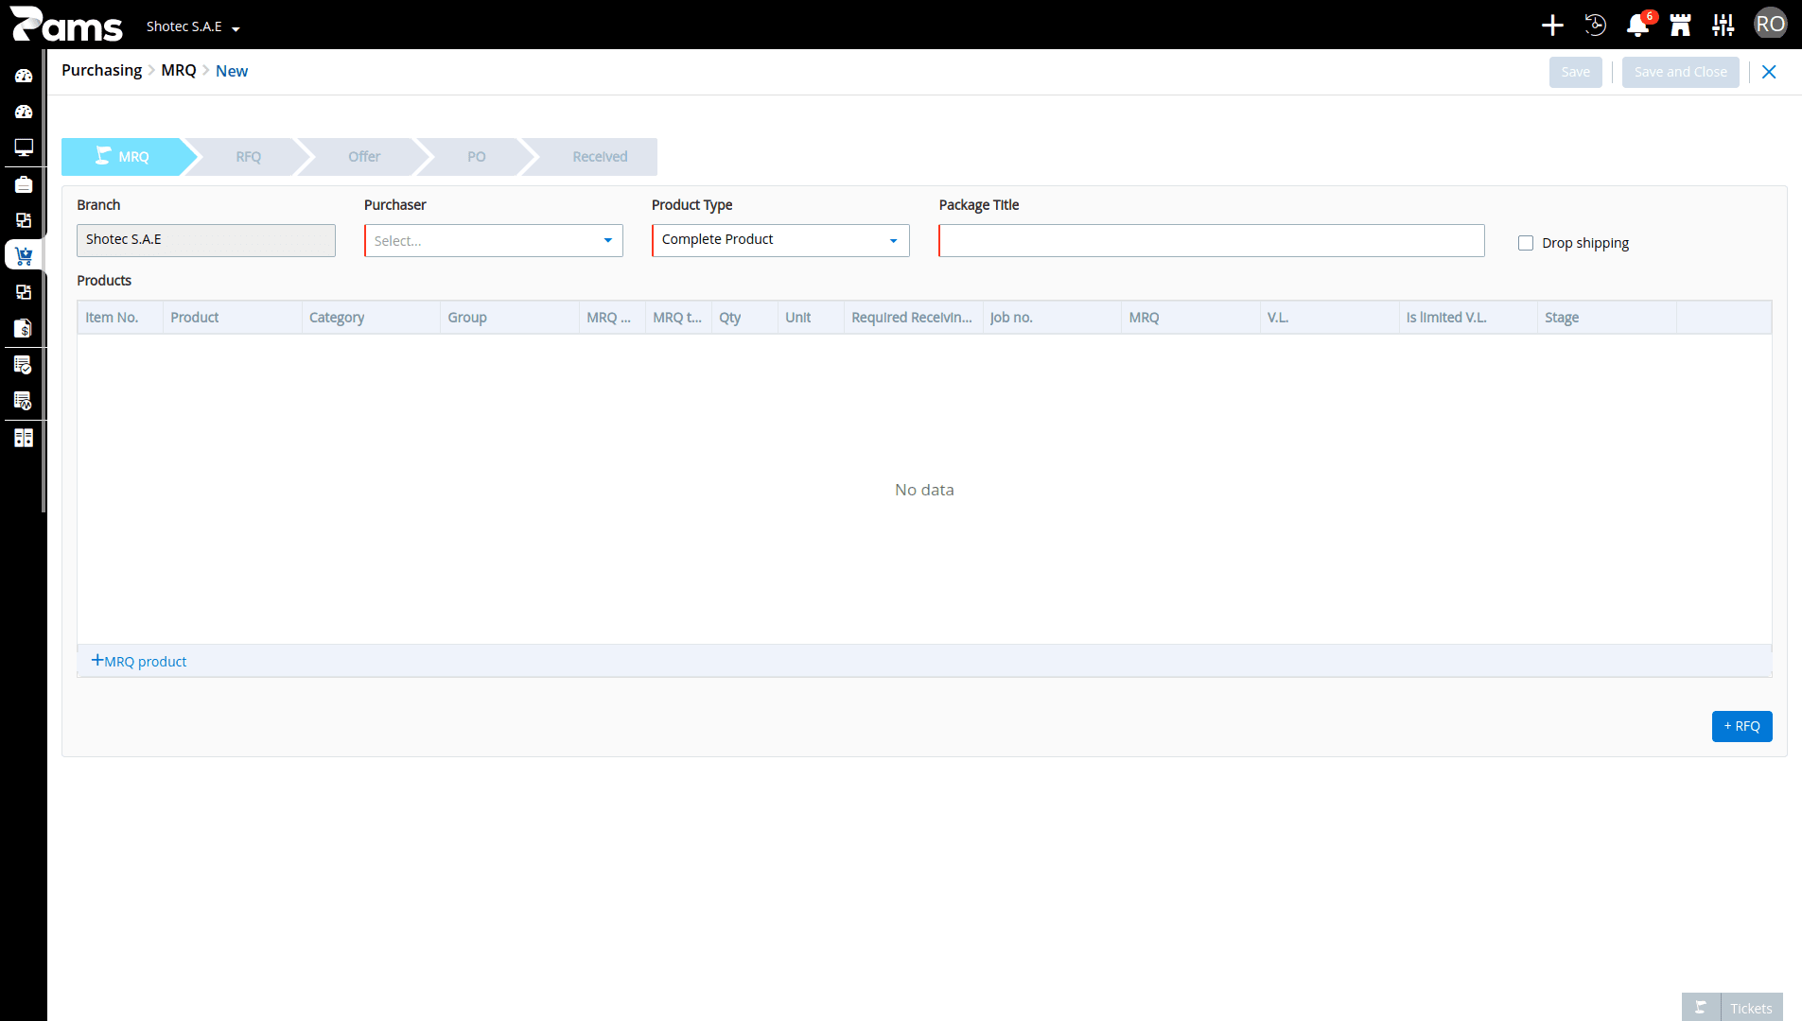
Task: Tick the Drop shipping checkbox
Action: [x=1526, y=243]
